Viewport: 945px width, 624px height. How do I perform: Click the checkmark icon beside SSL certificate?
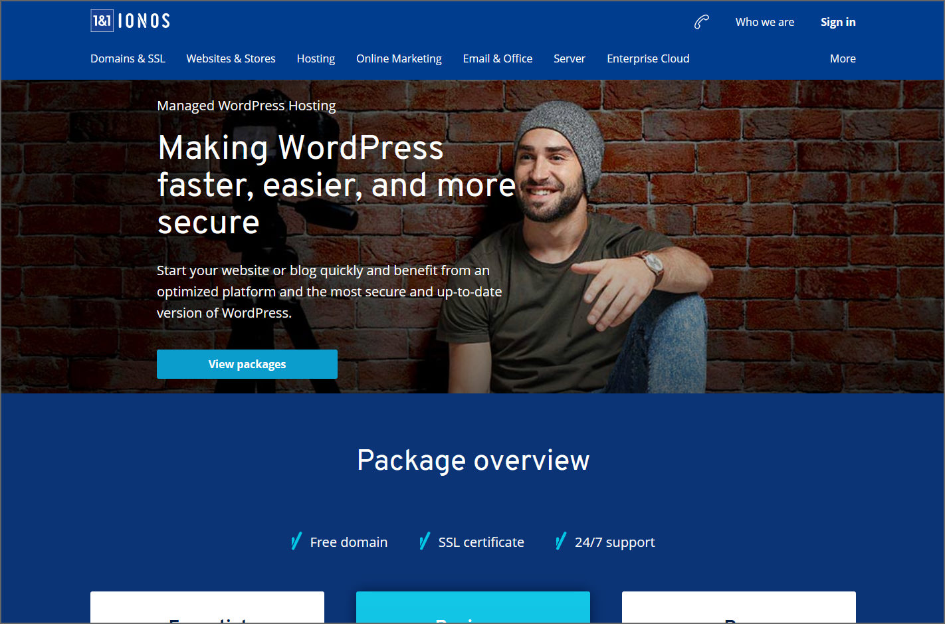pyautogui.click(x=425, y=542)
